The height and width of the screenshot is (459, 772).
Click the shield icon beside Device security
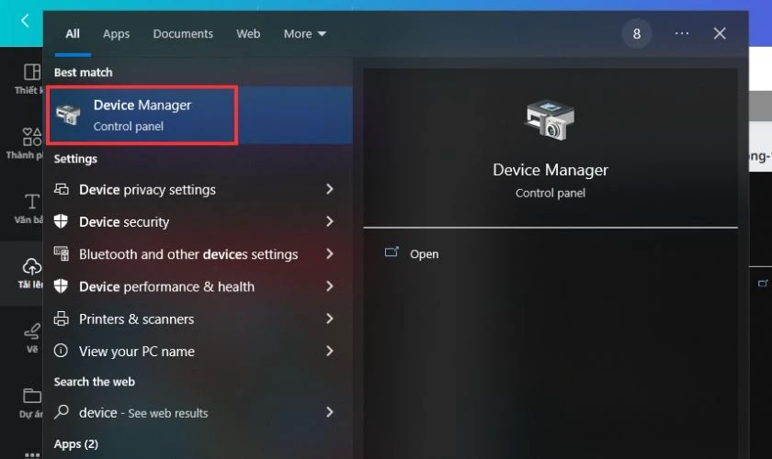pyautogui.click(x=61, y=221)
